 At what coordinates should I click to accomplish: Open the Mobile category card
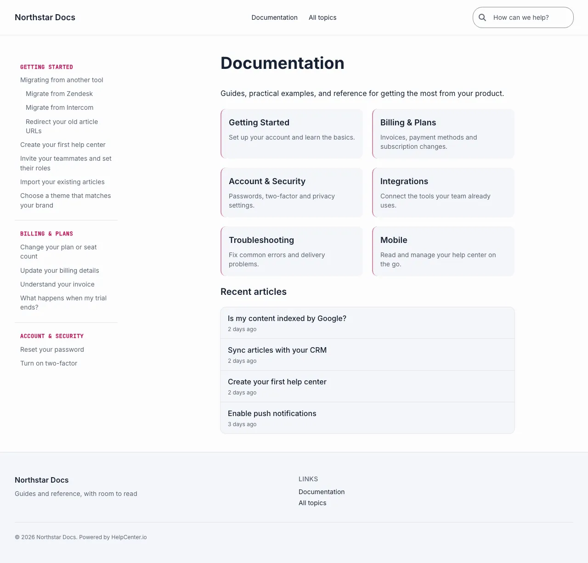443,251
